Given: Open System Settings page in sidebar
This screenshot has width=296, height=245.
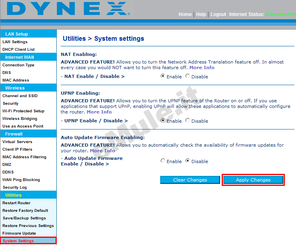Looking at the screenshot, I should tap(28, 241).
